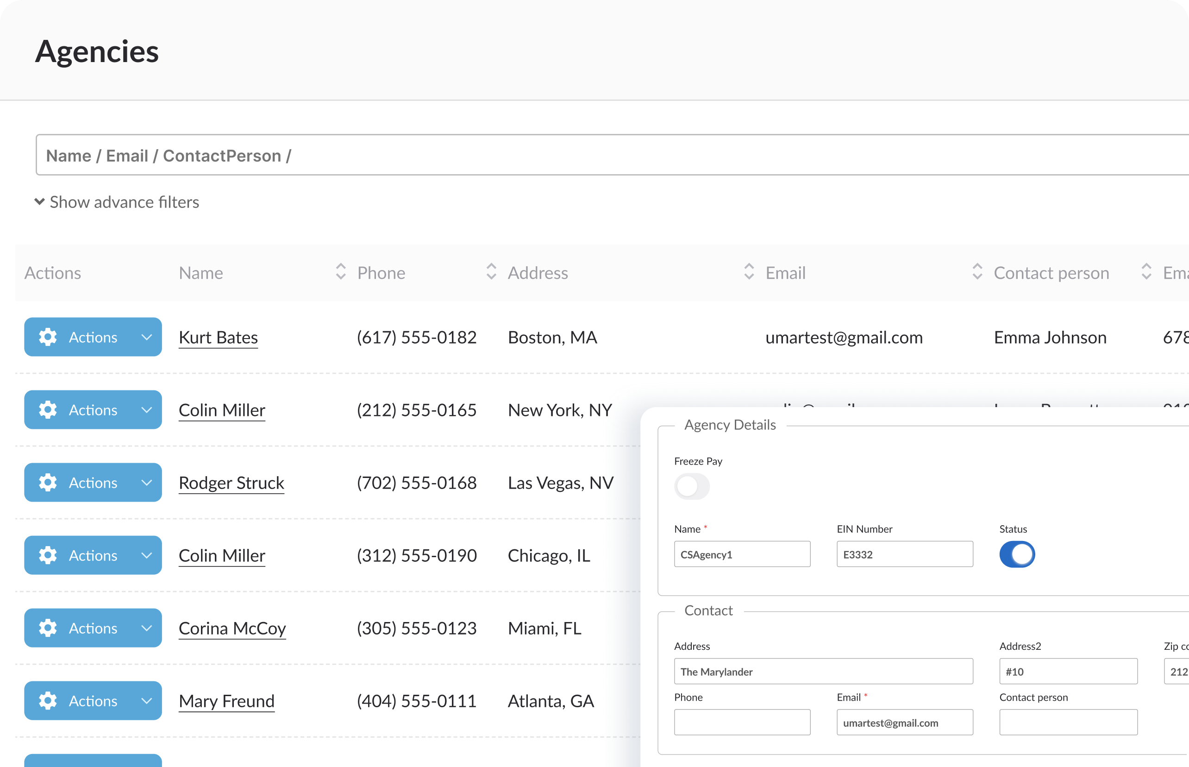The image size is (1189, 767).
Task: Open Actions dropdown arrow for New York row
Action: (146, 410)
